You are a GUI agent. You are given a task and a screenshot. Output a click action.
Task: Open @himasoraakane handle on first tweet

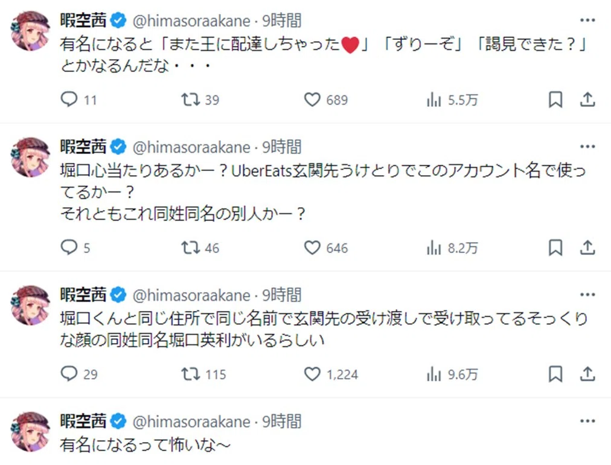pyautogui.click(x=191, y=21)
